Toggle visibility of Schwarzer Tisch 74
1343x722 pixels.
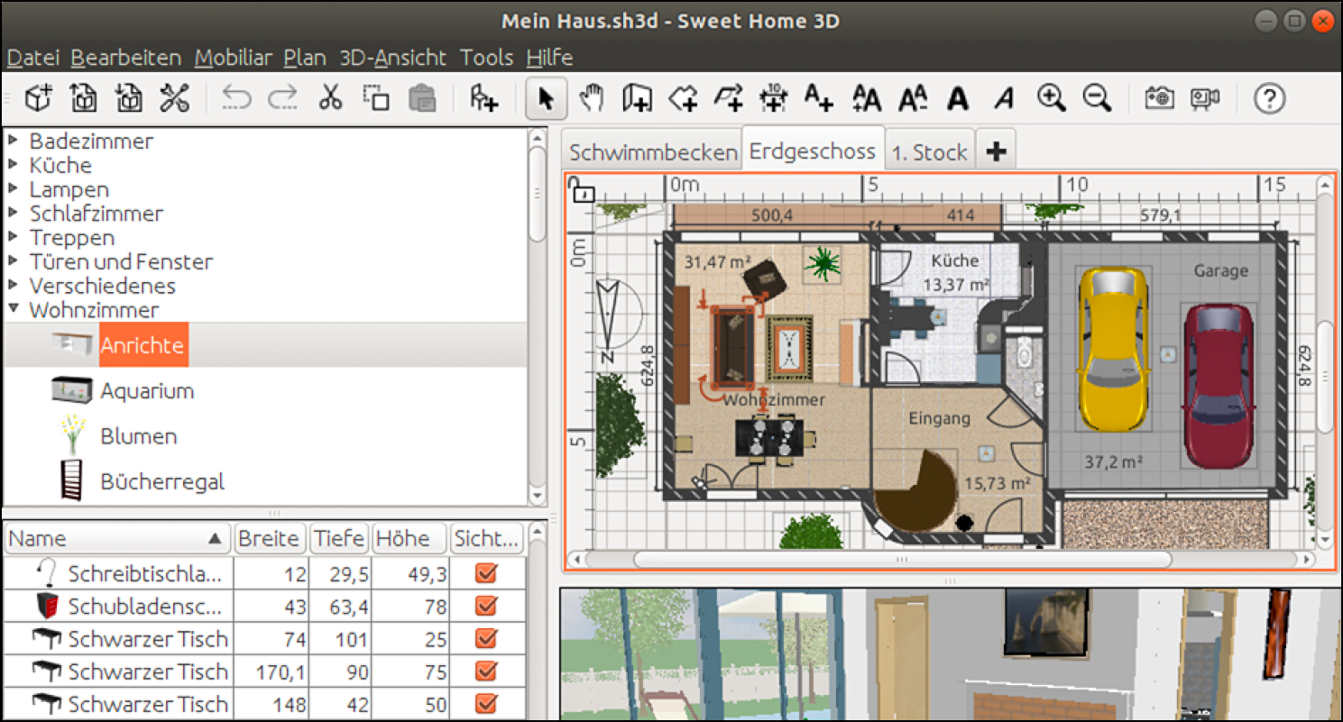[x=487, y=638]
